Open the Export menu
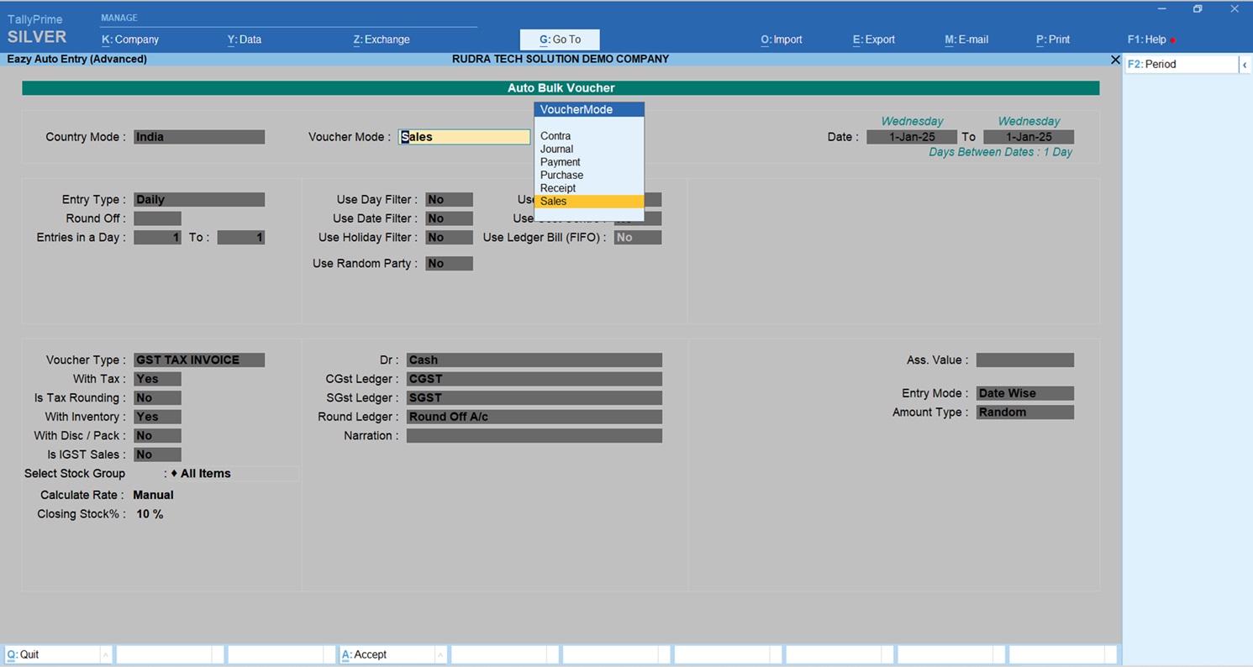This screenshot has width=1253, height=667. click(x=873, y=39)
